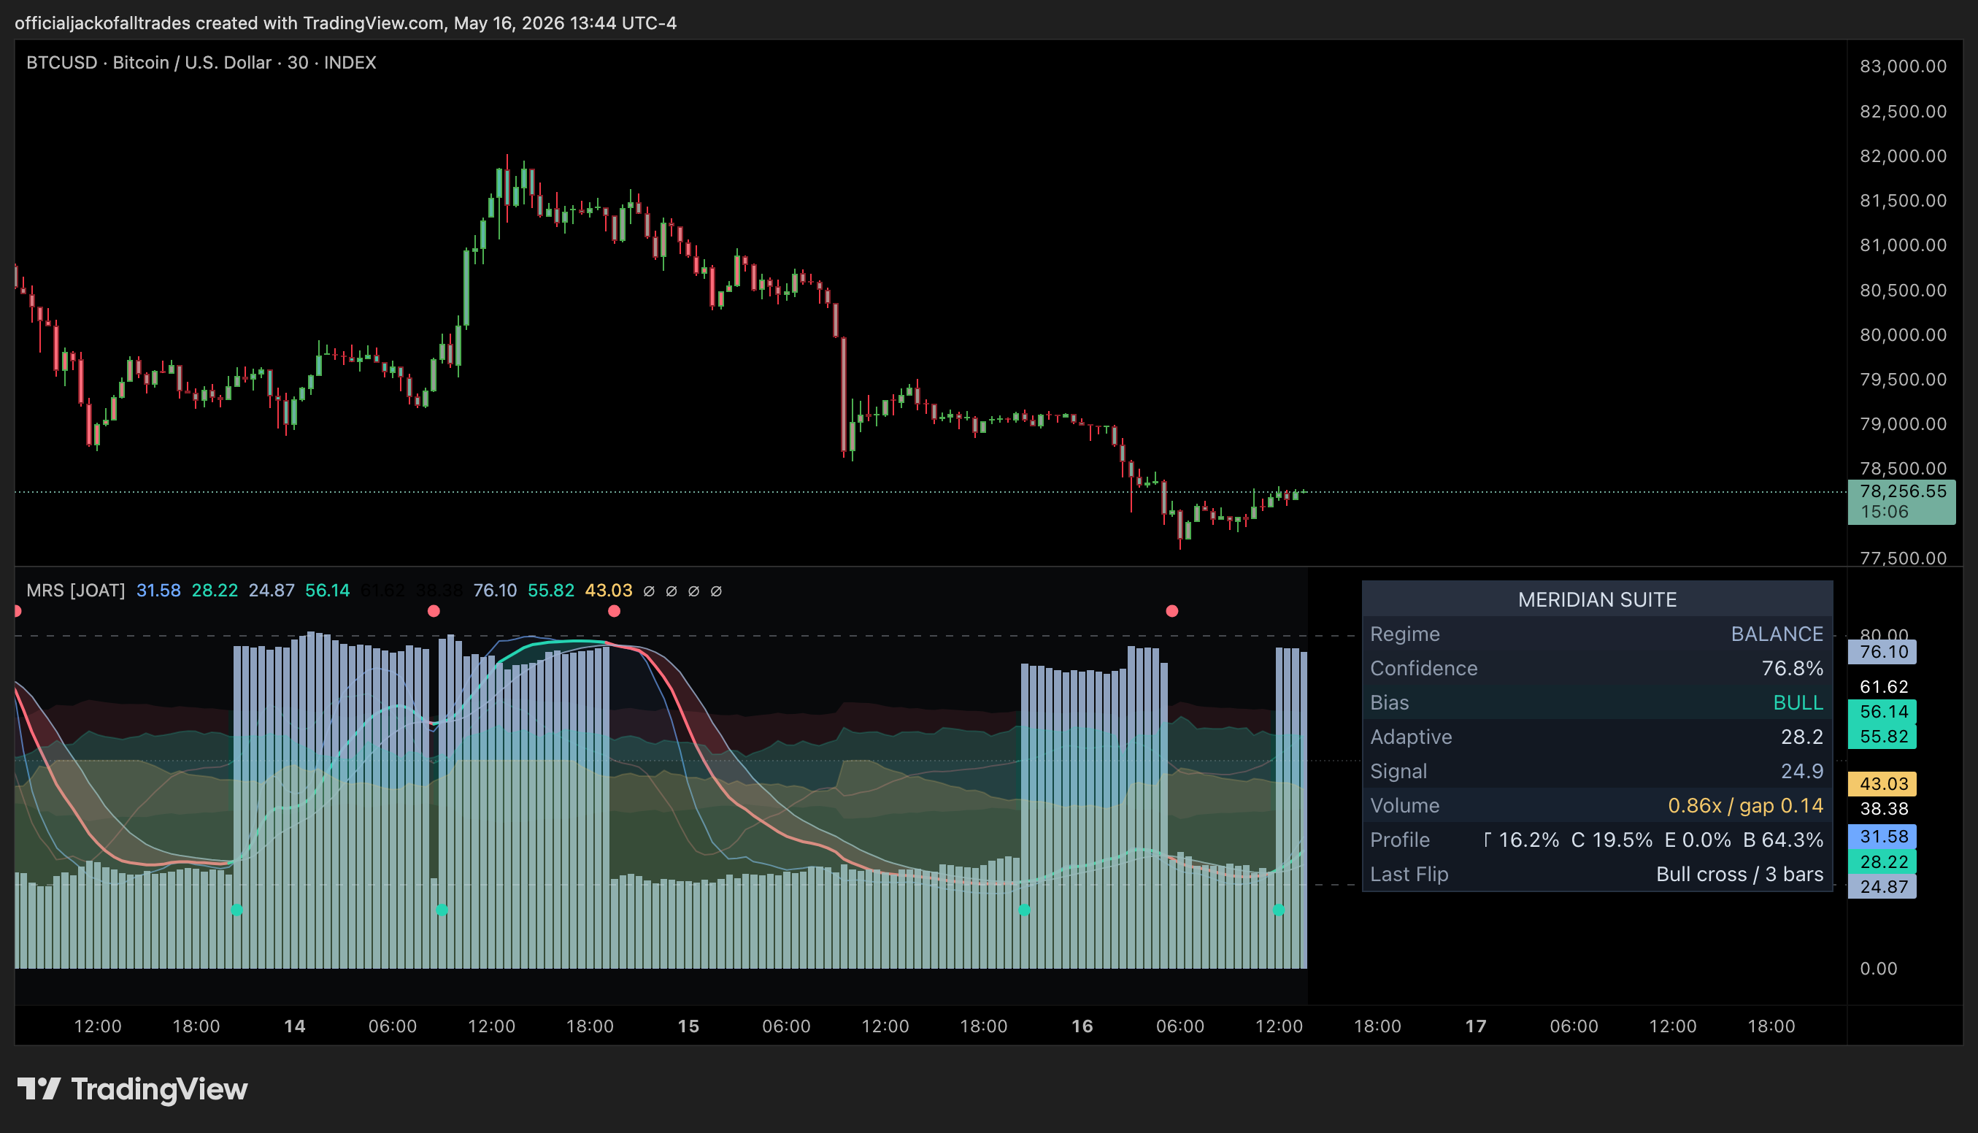Select the 31.58 value in the MRS legend

[x=158, y=591]
